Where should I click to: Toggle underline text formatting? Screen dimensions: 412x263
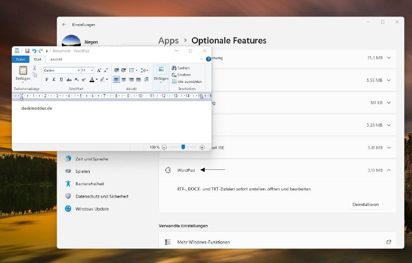pos(61,80)
